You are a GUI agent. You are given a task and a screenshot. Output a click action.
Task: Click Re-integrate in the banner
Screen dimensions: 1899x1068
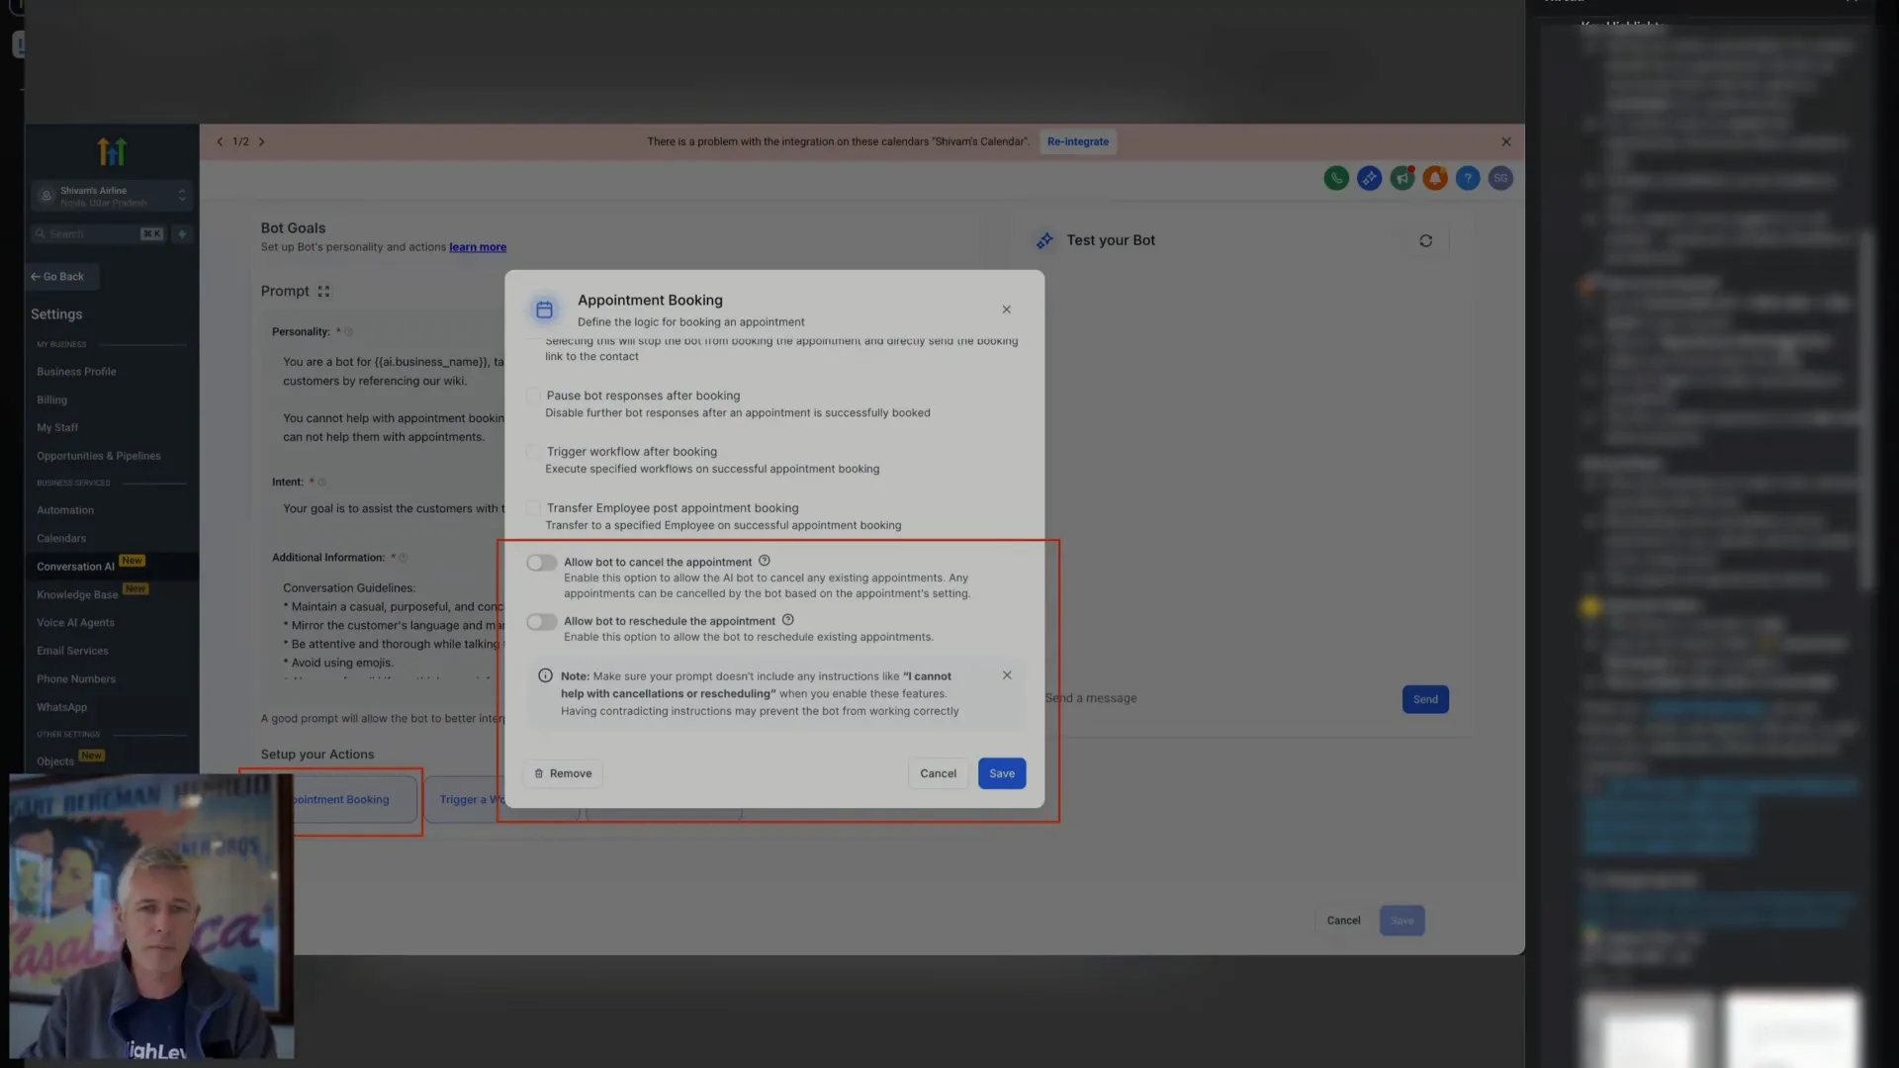point(1077,141)
